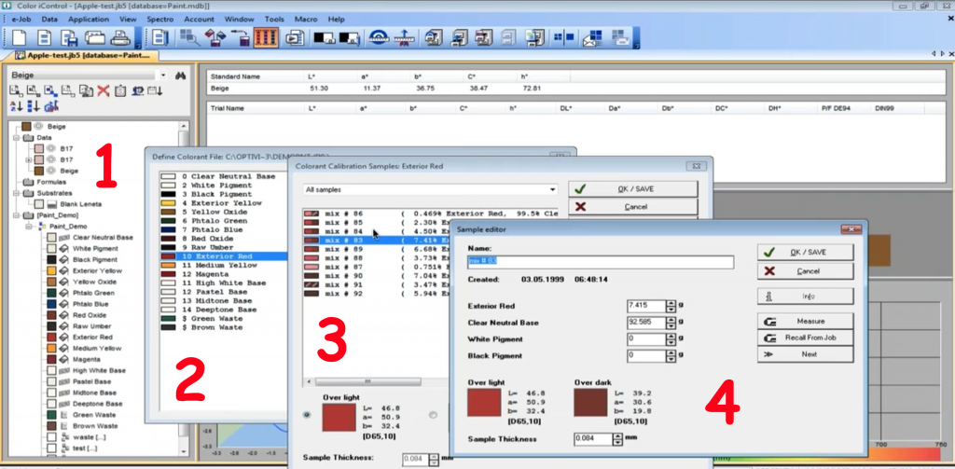Open the Spectro menu
Screen dimensions: 955x469
click(x=159, y=19)
